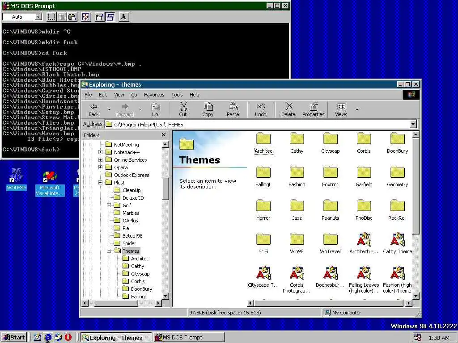This screenshot has width=458, height=343.
Task: Open MS-DOS Prompt Properties toolbar icon
Action: pyautogui.click(x=100, y=17)
